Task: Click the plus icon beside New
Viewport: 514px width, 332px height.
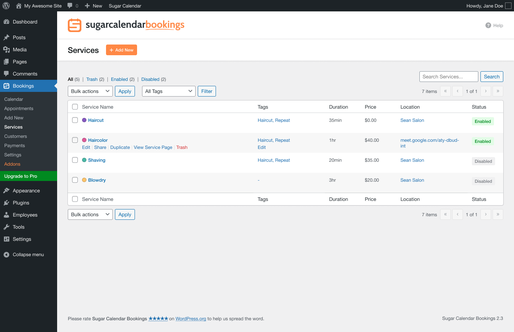Action: coord(87,6)
